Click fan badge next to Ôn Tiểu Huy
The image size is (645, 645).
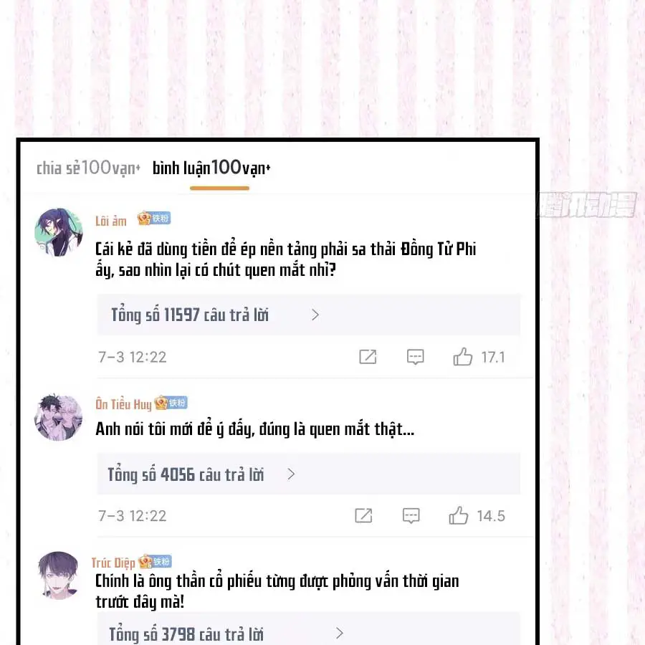click(171, 403)
